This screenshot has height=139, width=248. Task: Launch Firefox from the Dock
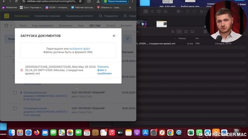[37, 133]
